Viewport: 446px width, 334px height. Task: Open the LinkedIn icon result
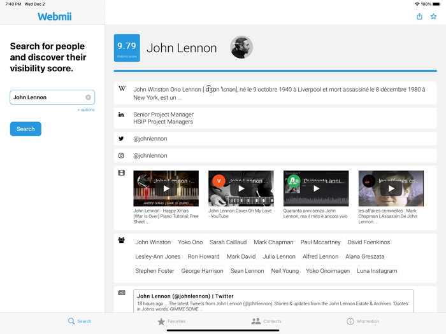click(121, 115)
